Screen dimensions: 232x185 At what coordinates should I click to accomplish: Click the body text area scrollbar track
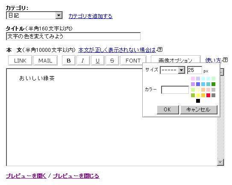220,138
